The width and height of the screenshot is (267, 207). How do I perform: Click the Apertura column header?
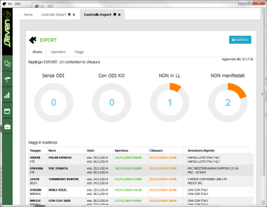(x=121, y=150)
